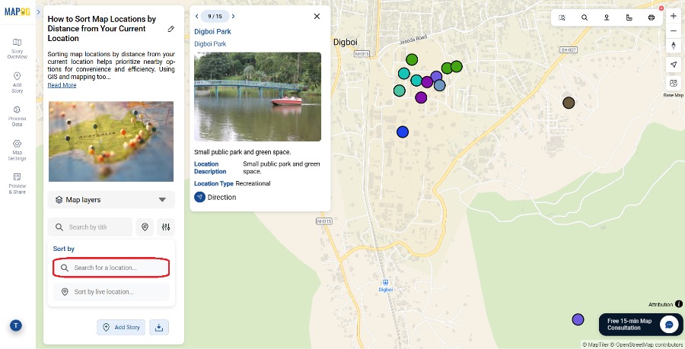The width and height of the screenshot is (685, 349).
Task: Click the Add Story button
Action: [x=121, y=327]
